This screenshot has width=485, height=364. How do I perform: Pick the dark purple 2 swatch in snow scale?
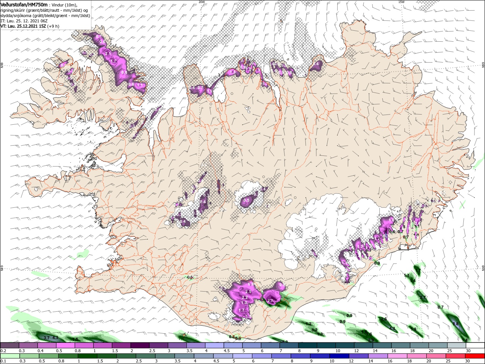point(139,345)
